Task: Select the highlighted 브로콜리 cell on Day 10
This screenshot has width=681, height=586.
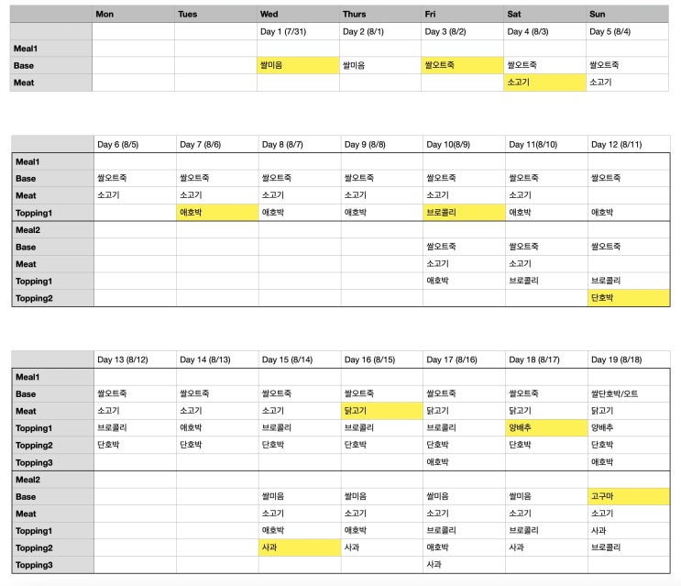Action: (464, 213)
